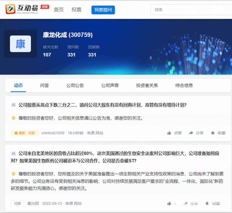This screenshot has width=232, height=213.
Task: Switch to the 问答 tab
Action: [x=44, y=85]
